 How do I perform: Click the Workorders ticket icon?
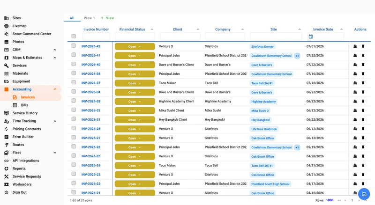7,184
